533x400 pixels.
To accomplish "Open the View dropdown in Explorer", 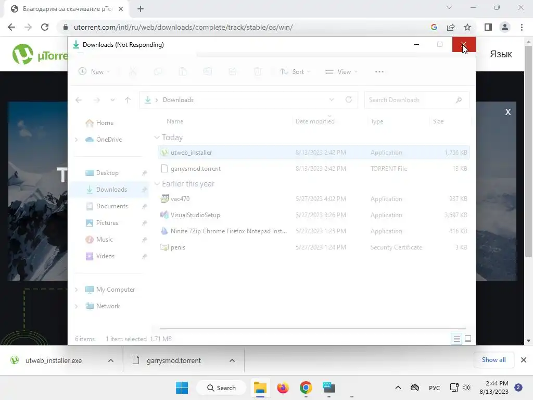I will click(341, 72).
